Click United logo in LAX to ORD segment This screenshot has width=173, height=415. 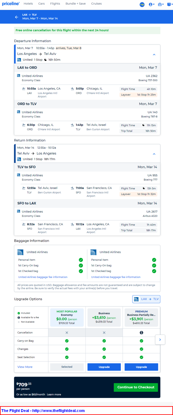[18, 76]
